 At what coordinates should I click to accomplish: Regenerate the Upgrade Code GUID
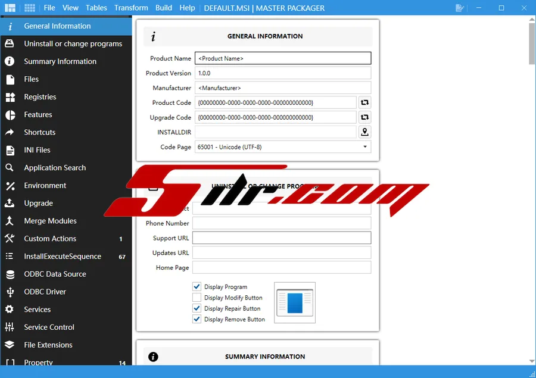(364, 117)
